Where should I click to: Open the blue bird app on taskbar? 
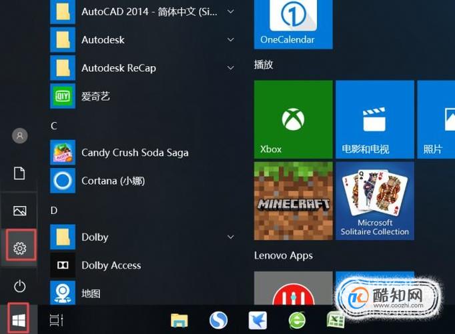pyautogui.click(x=258, y=321)
